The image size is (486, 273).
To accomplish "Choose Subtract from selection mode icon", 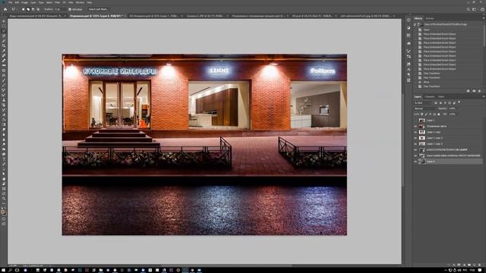I will [x=33, y=9].
